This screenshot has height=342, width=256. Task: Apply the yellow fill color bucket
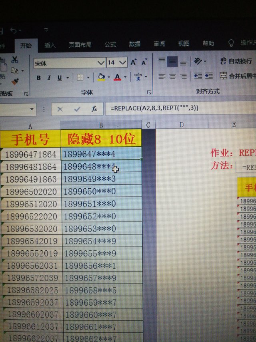tap(101, 77)
